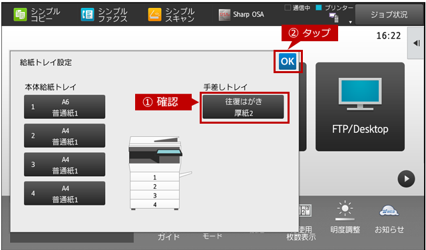Select tray 4 with A4 plain paper
This screenshot has width=426, height=250.
(x=65, y=193)
